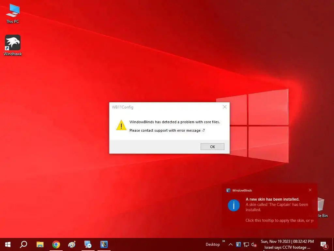The image size is (334, 251).
Task: Select the yellow warning icon in the dialog
Action: tap(121, 125)
